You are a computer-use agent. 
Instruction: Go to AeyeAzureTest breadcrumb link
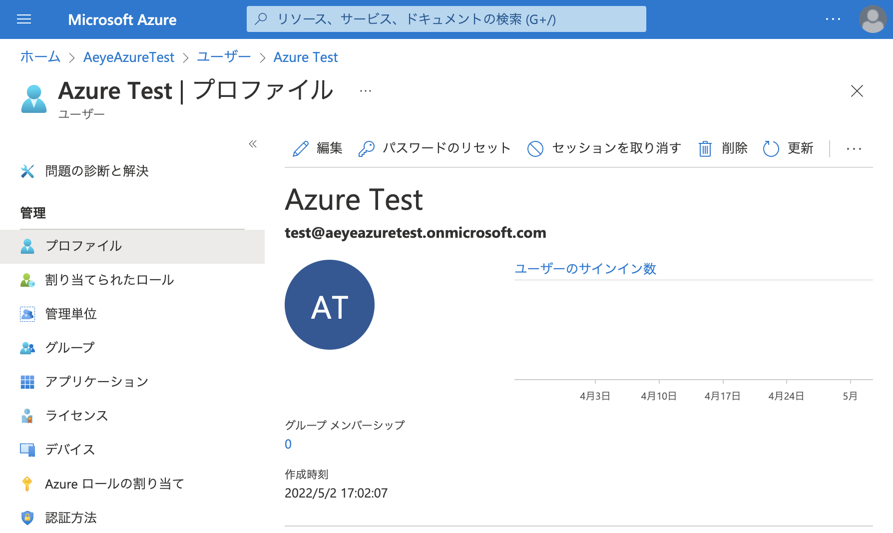click(129, 57)
